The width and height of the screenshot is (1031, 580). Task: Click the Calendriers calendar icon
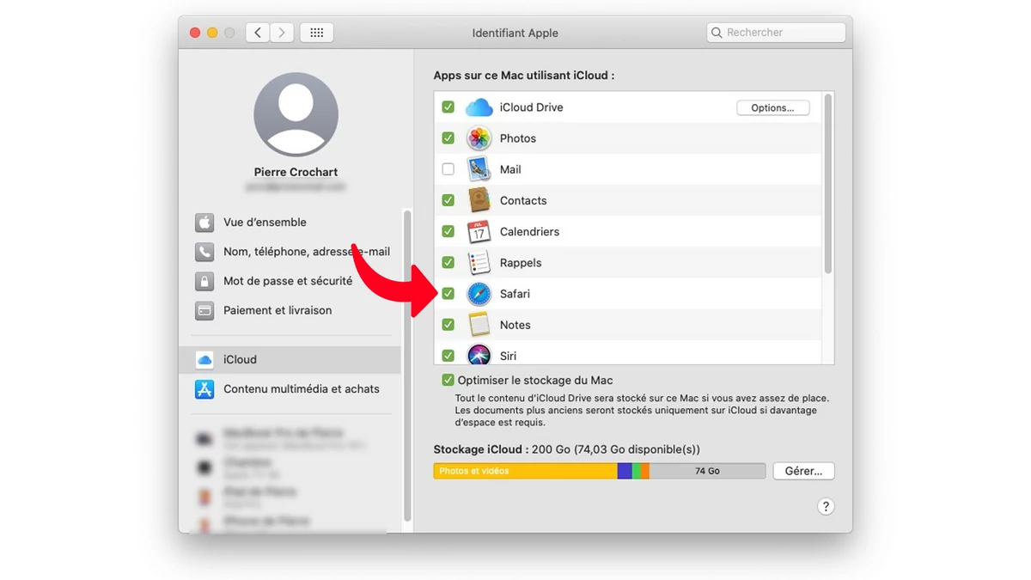coord(479,232)
